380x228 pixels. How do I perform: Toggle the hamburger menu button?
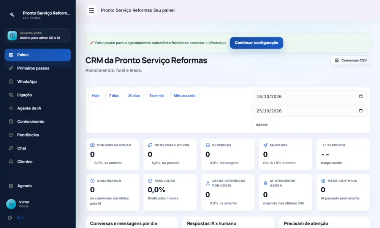click(91, 11)
